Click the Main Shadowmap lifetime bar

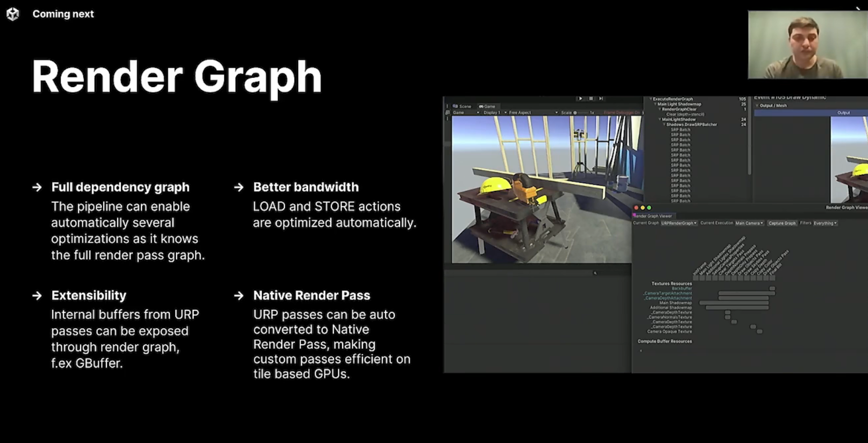[x=734, y=303]
